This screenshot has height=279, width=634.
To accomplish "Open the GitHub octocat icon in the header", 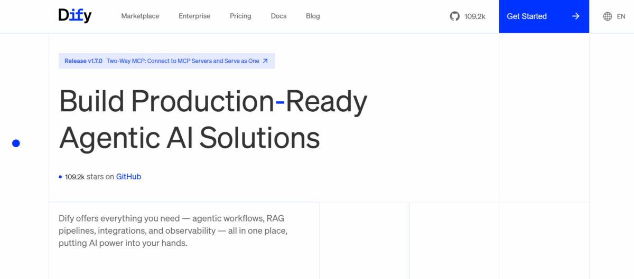I will (455, 16).
